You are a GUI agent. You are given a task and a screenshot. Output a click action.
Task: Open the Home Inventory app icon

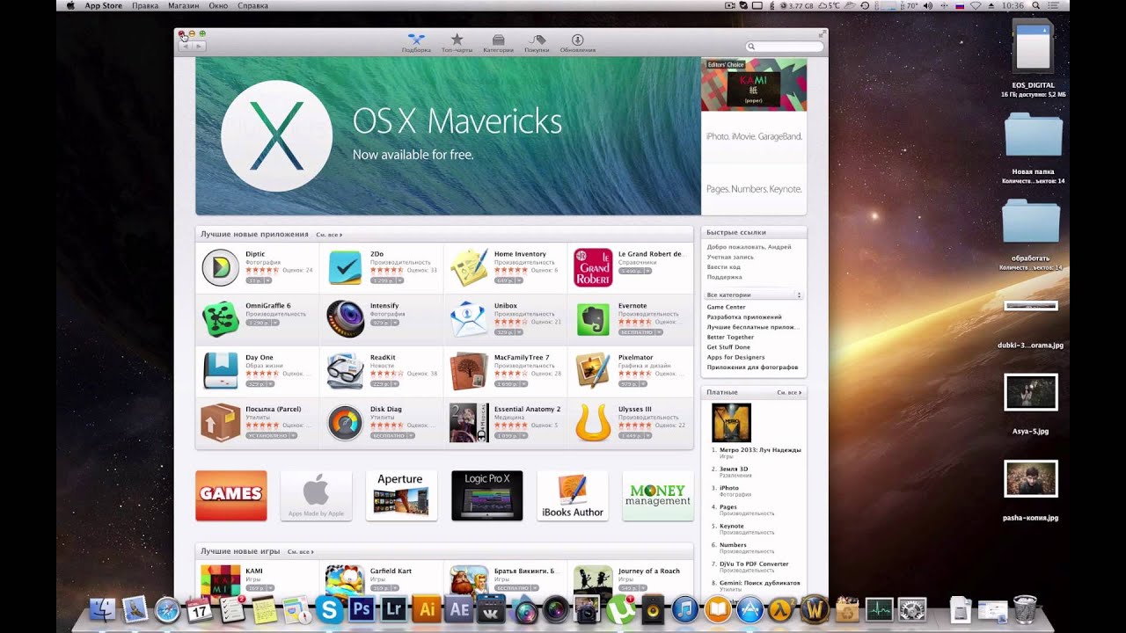tap(469, 267)
